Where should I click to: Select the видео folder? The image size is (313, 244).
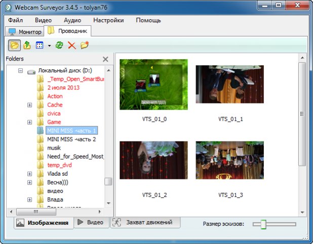(x=55, y=191)
